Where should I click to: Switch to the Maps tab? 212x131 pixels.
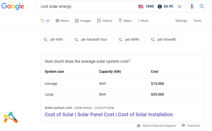tap(125, 21)
